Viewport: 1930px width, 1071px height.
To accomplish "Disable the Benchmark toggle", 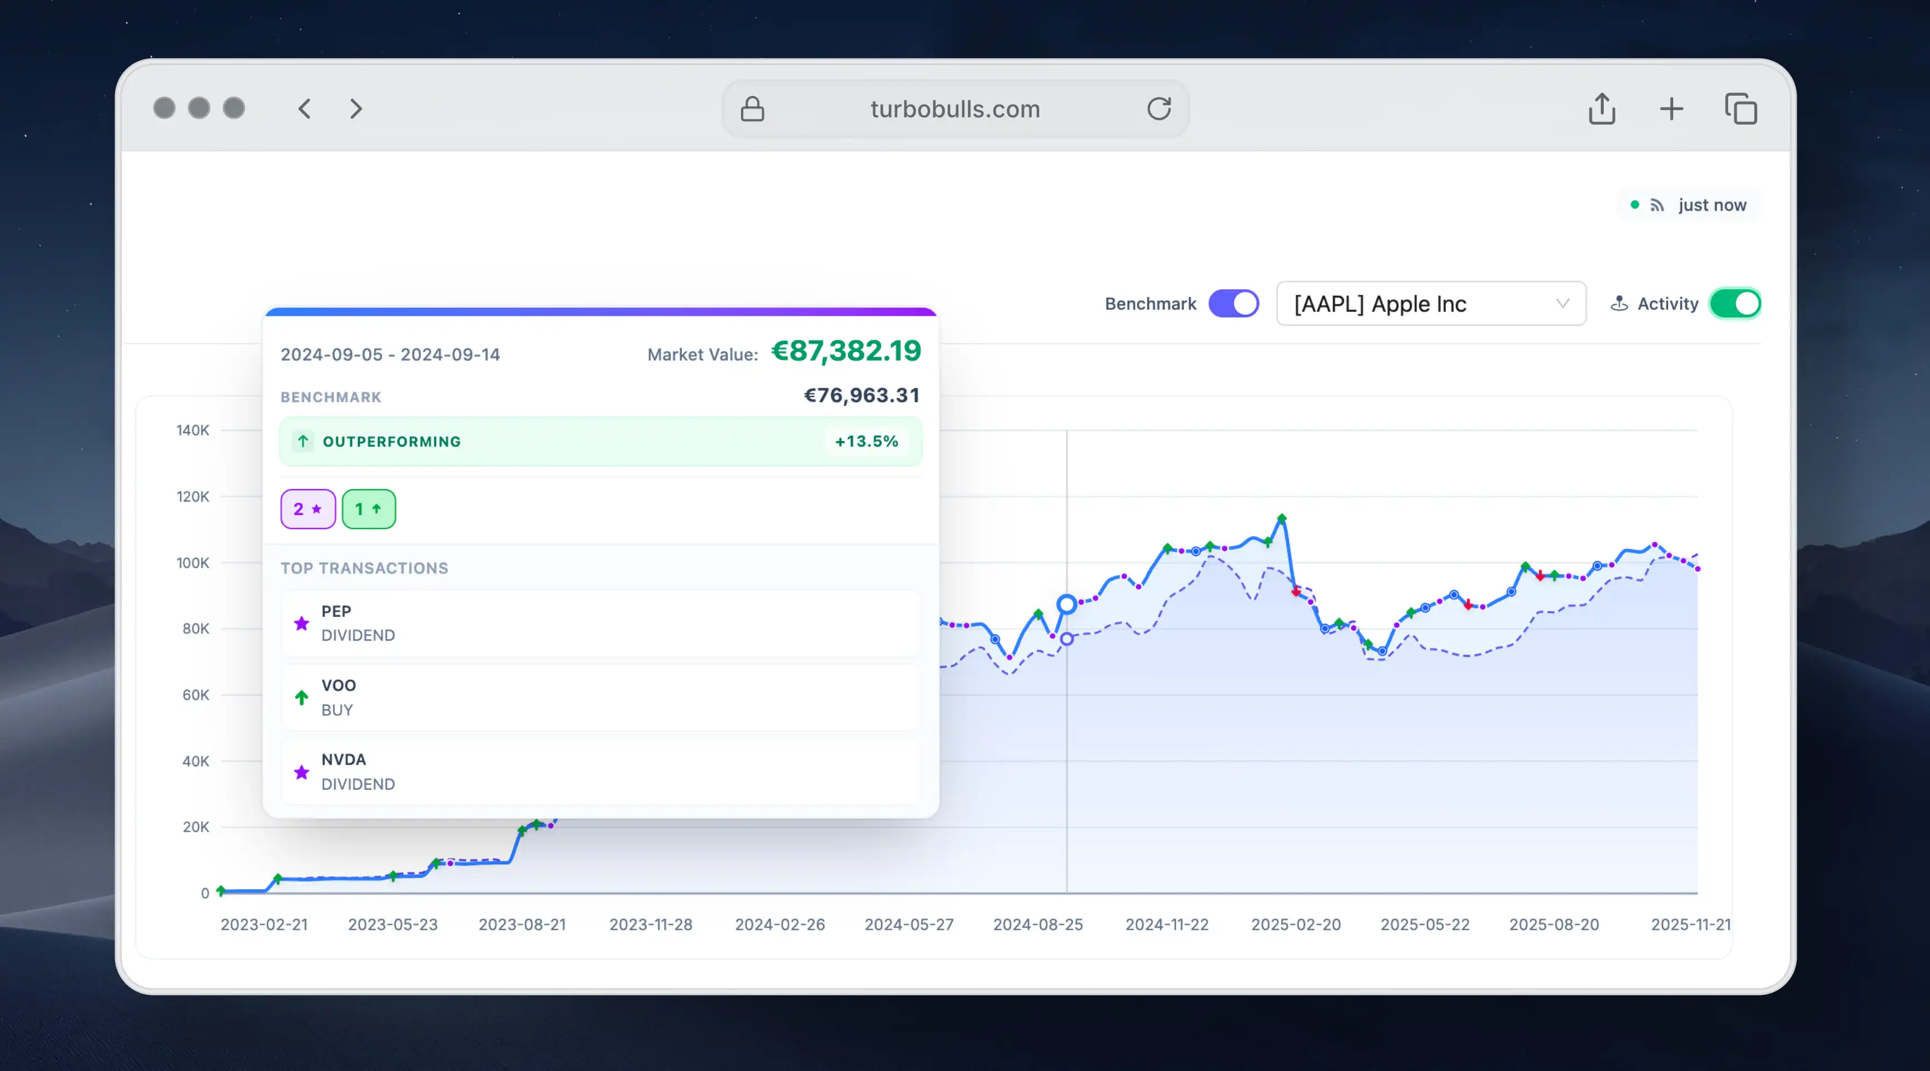I will tap(1233, 304).
